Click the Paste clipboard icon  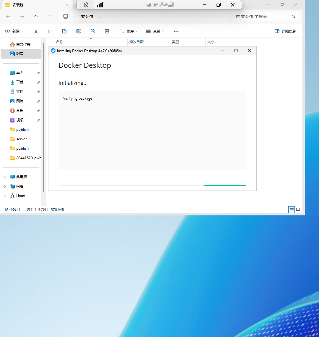coord(64,31)
